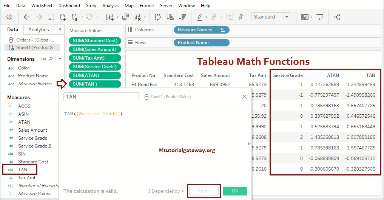
Task: View data grid icon beside Dimensions
Action: [43, 59]
